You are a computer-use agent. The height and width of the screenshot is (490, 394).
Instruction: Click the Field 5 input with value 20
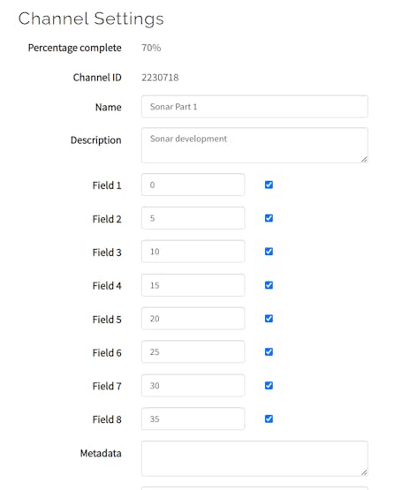tap(193, 319)
